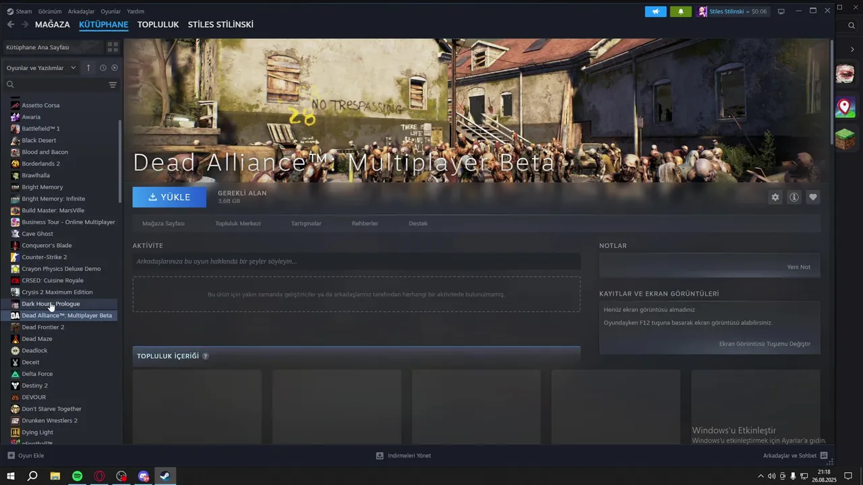863x485 pixels.
Task: Open the map pin app in right sidebar
Action: [845, 107]
